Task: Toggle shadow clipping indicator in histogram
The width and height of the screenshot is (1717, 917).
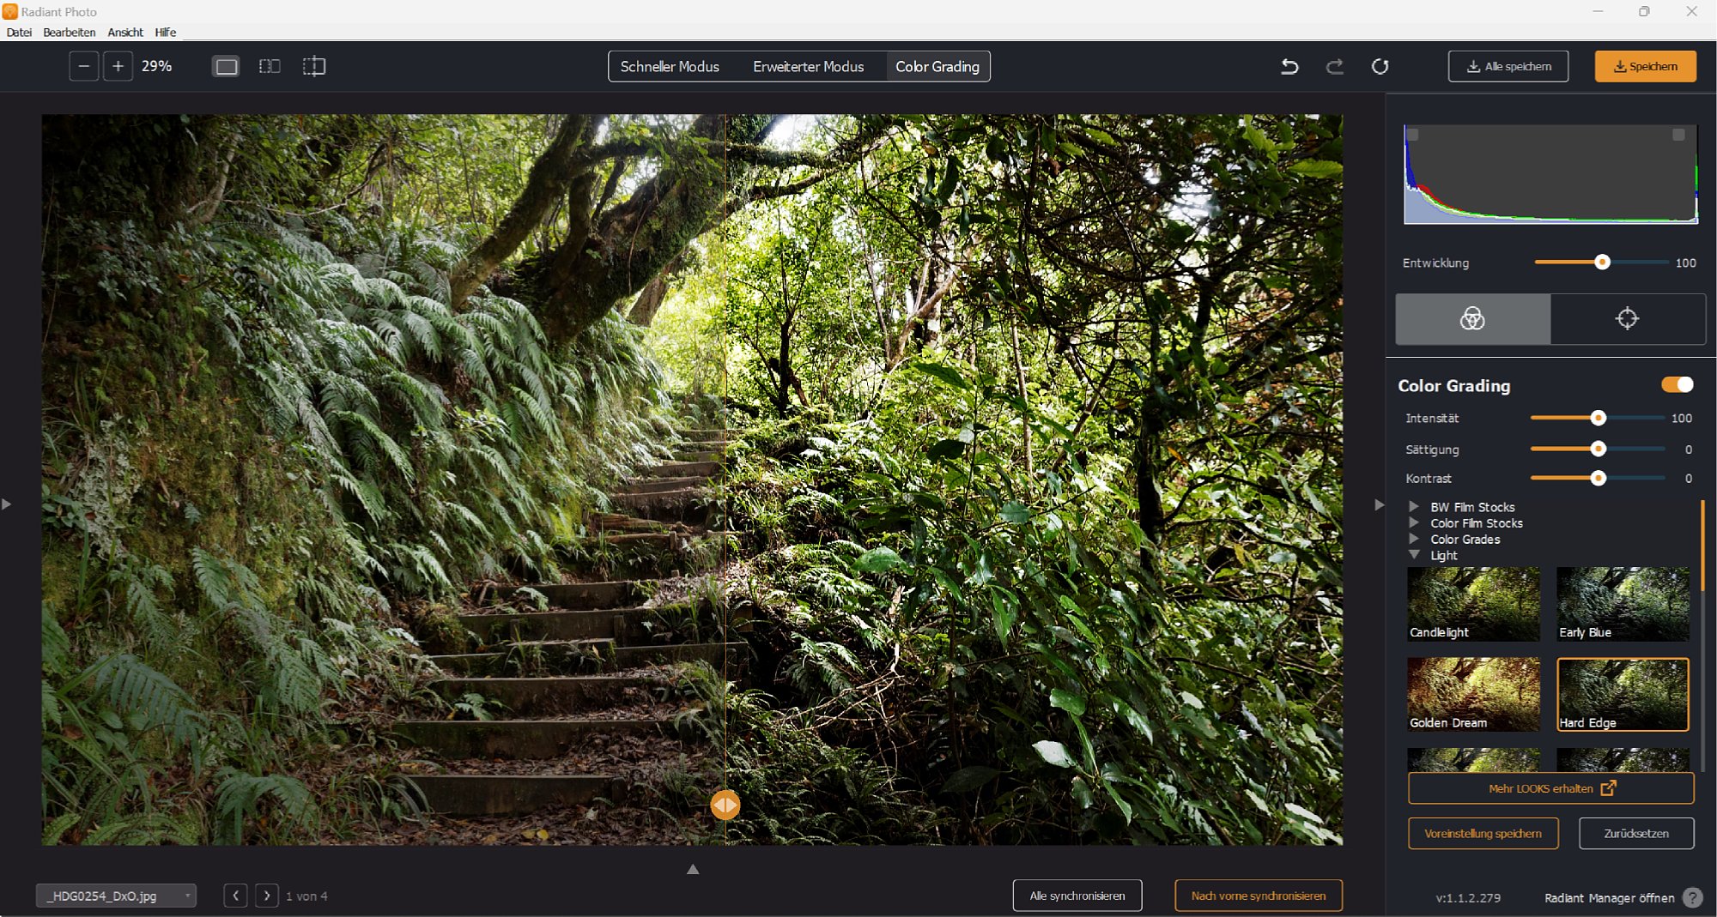Action: pos(1413,135)
